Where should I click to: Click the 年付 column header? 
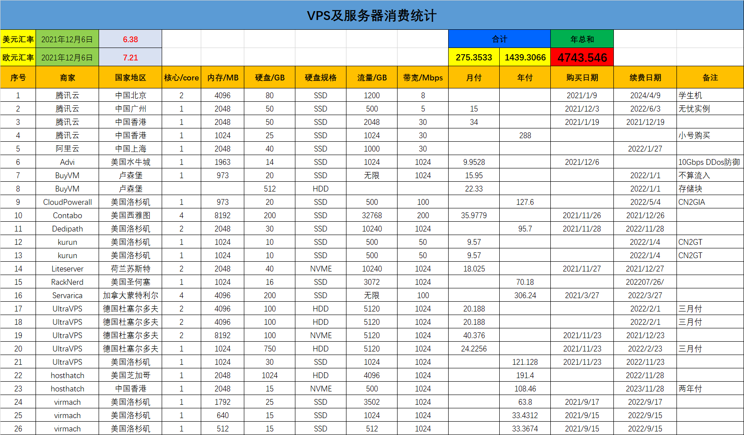point(525,77)
